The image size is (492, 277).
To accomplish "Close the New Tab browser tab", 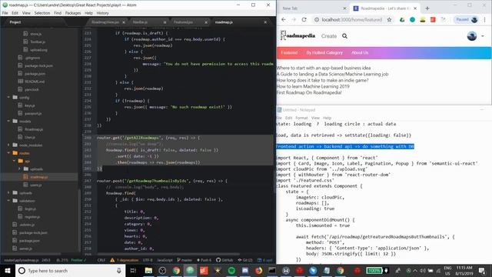I will pyautogui.click(x=344, y=8).
